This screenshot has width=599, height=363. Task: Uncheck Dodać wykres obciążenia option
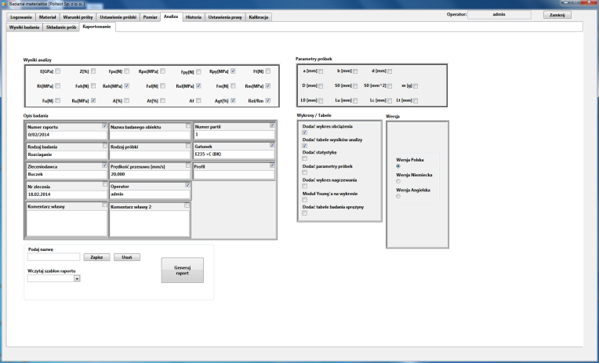coord(304,132)
